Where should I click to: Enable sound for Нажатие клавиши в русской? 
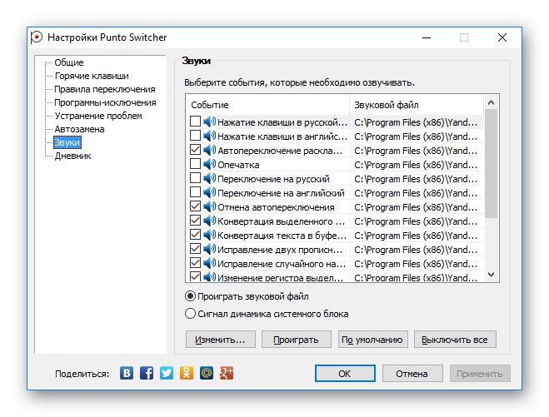click(x=195, y=122)
